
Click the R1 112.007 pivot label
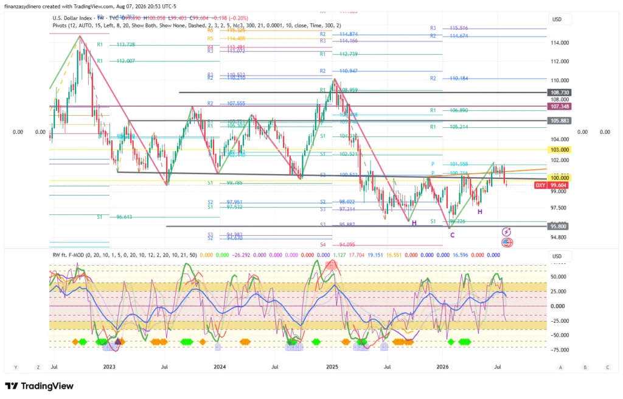coord(116,61)
